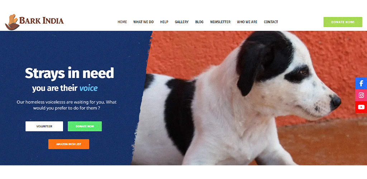Go to the Contact page
The image size is (367, 179).
(271, 22)
